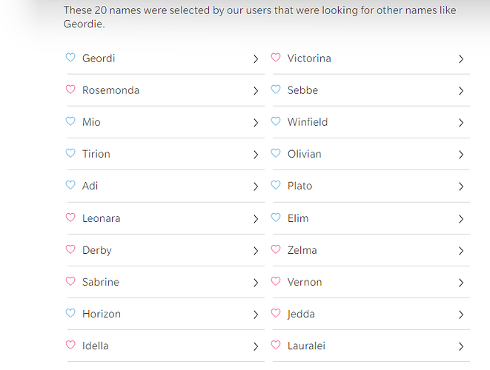Expand the Mio row chevron arrow
The height and width of the screenshot is (370, 490).
click(x=256, y=123)
